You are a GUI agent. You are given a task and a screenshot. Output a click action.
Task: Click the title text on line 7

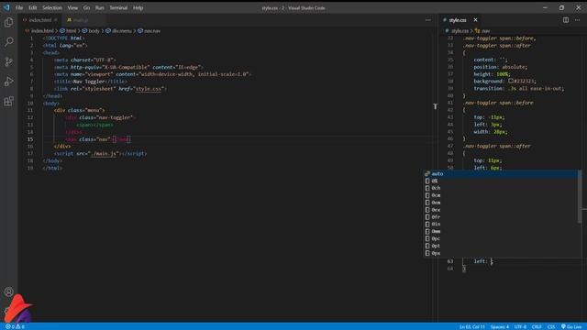(90, 82)
